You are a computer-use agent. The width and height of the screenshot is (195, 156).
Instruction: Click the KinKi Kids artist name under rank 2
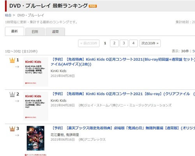pos(58,100)
